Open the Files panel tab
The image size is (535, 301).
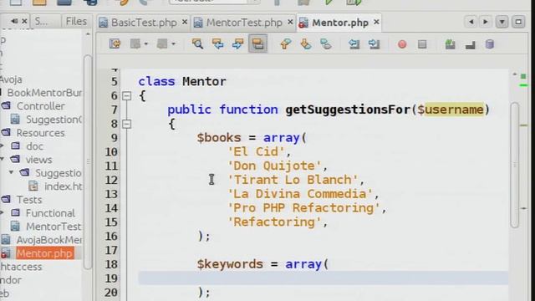tap(76, 22)
